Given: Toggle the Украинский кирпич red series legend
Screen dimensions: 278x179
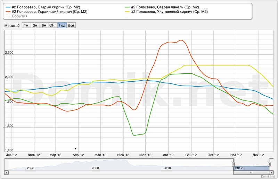Looking at the screenshot, I should tap(49, 11).
